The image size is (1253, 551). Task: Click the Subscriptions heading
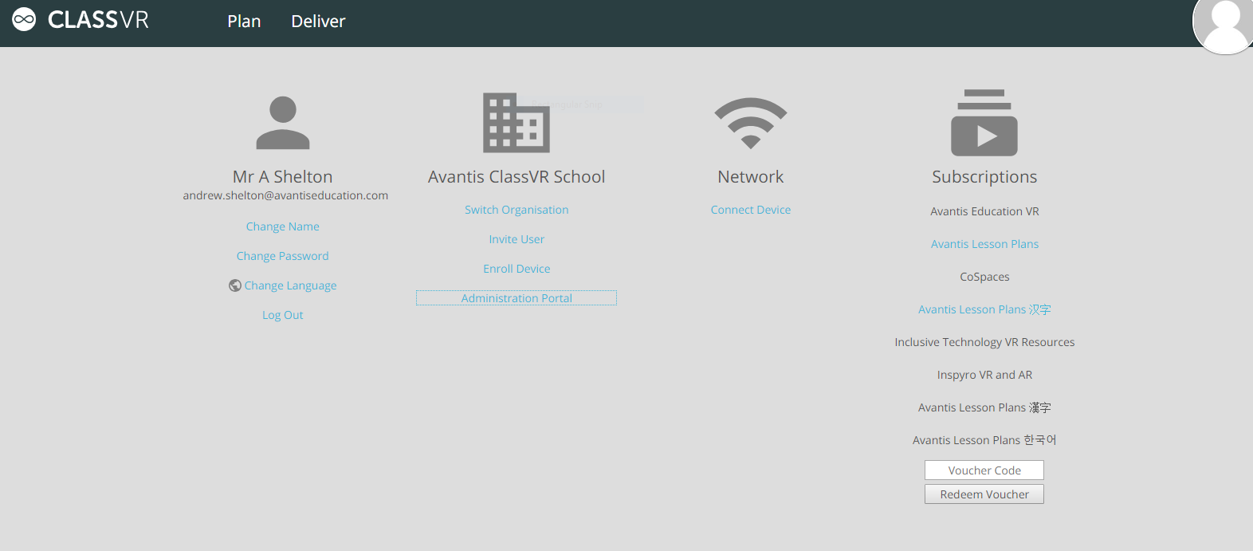[x=984, y=177]
